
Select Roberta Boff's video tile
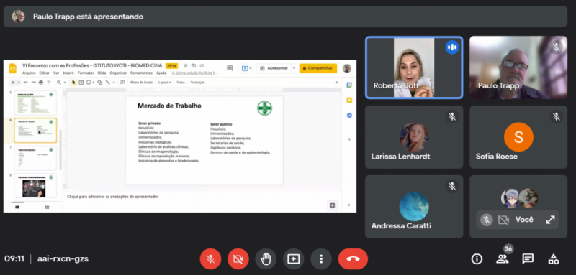pyautogui.click(x=414, y=67)
